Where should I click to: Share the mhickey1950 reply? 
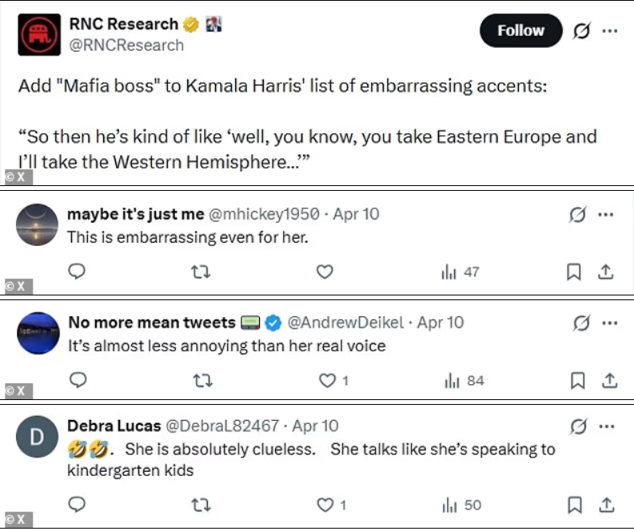tap(606, 272)
